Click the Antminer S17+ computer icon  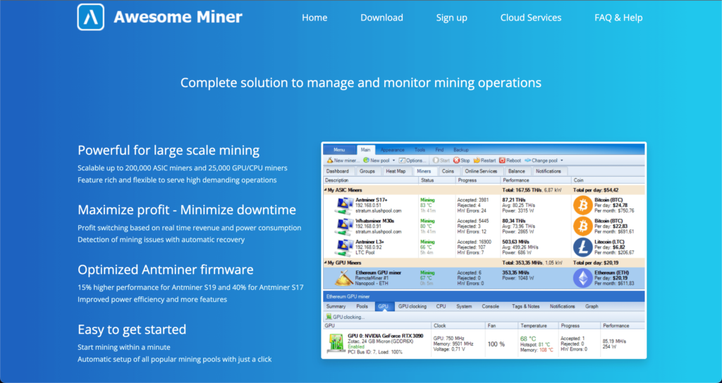[x=344, y=206]
